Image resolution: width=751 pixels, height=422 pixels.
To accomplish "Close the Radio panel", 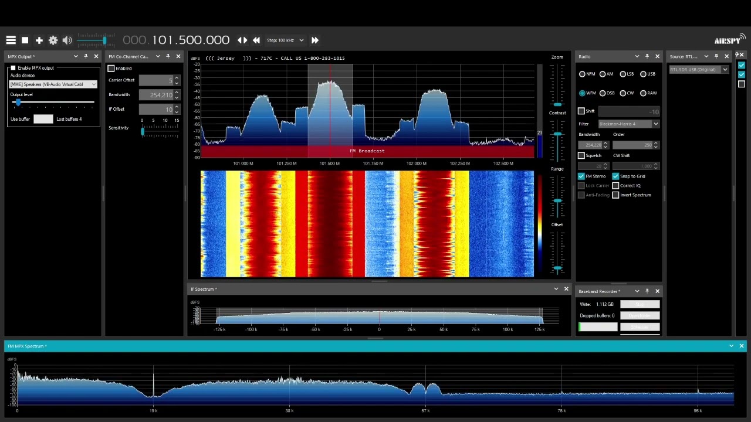I will coord(657,56).
